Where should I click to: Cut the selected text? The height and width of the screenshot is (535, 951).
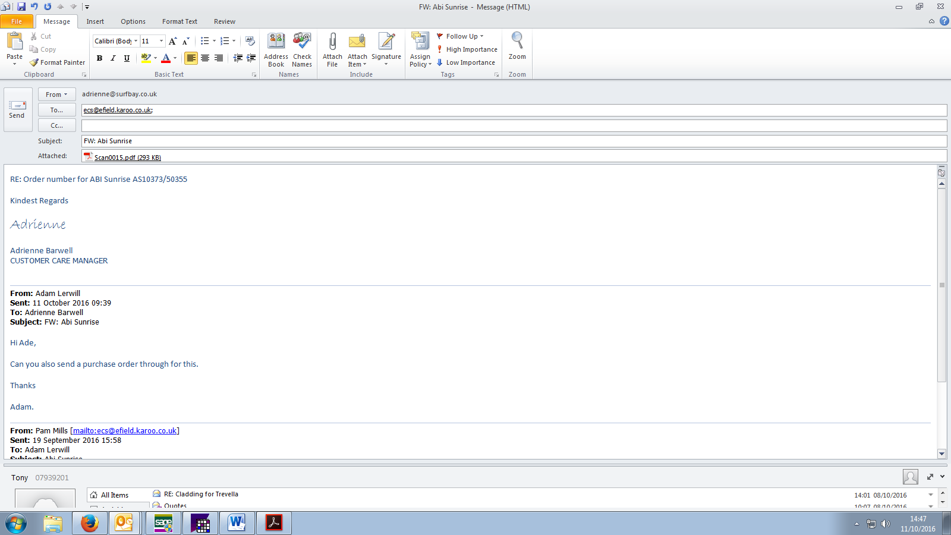coord(40,36)
